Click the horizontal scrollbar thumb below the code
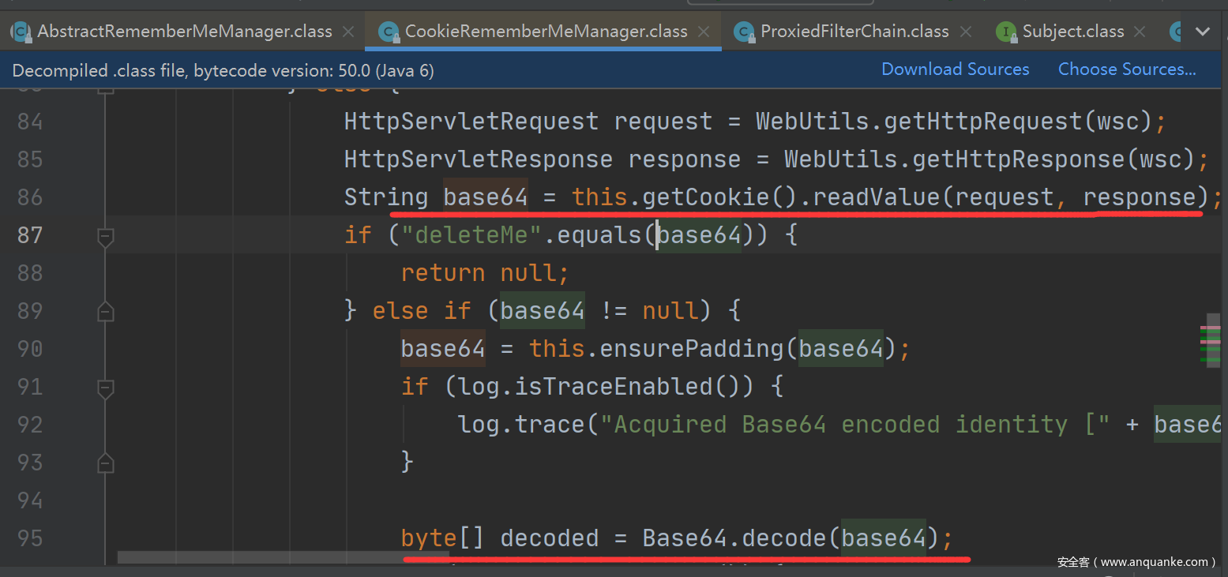This screenshot has width=1228, height=577. 283,557
